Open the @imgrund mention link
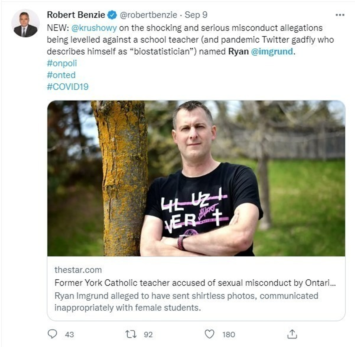The height and width of the screenshot is (347, 355). click(272, 52)
